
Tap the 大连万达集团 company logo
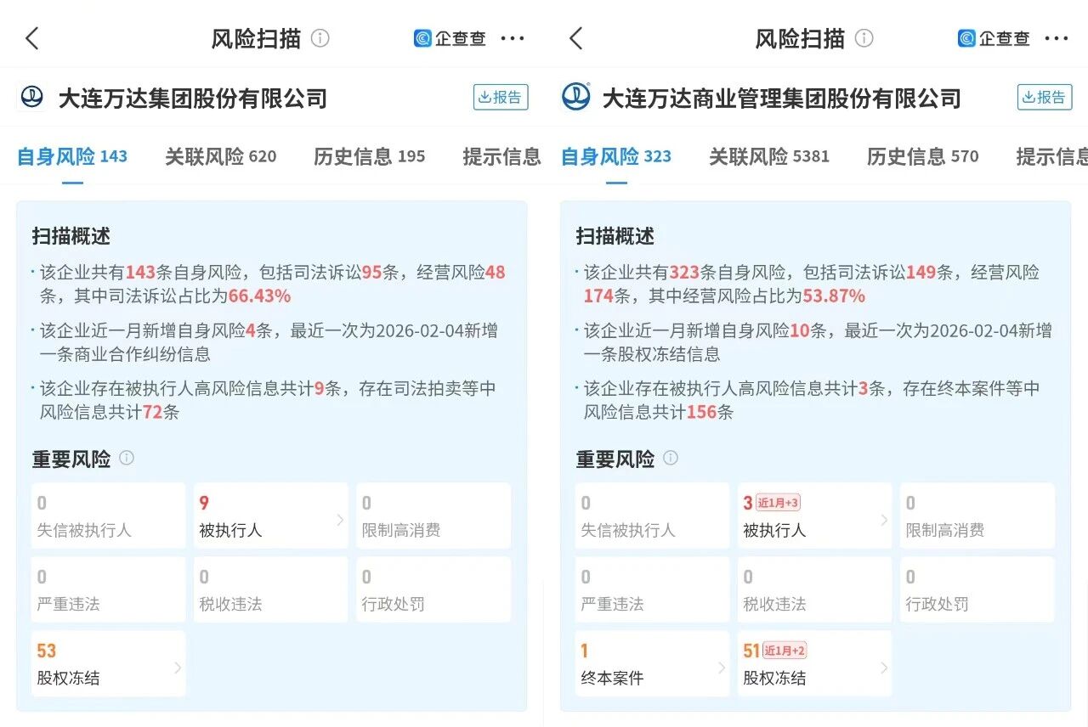tap(31, 98)
